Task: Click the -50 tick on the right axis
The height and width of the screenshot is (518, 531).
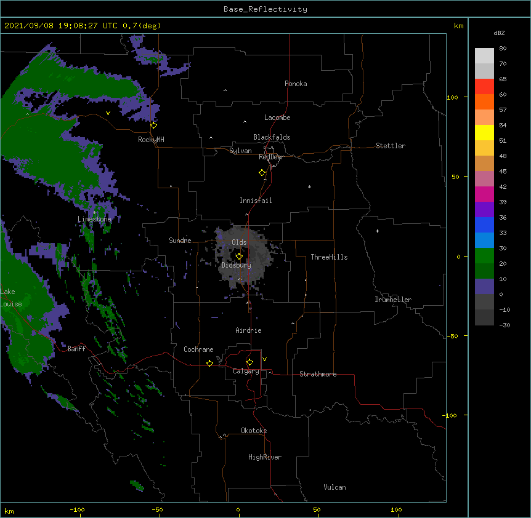Action: pyautogui.click(x=452, y=336)
